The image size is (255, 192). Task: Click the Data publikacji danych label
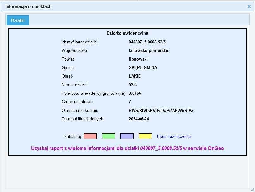click(x=82, y=119)
